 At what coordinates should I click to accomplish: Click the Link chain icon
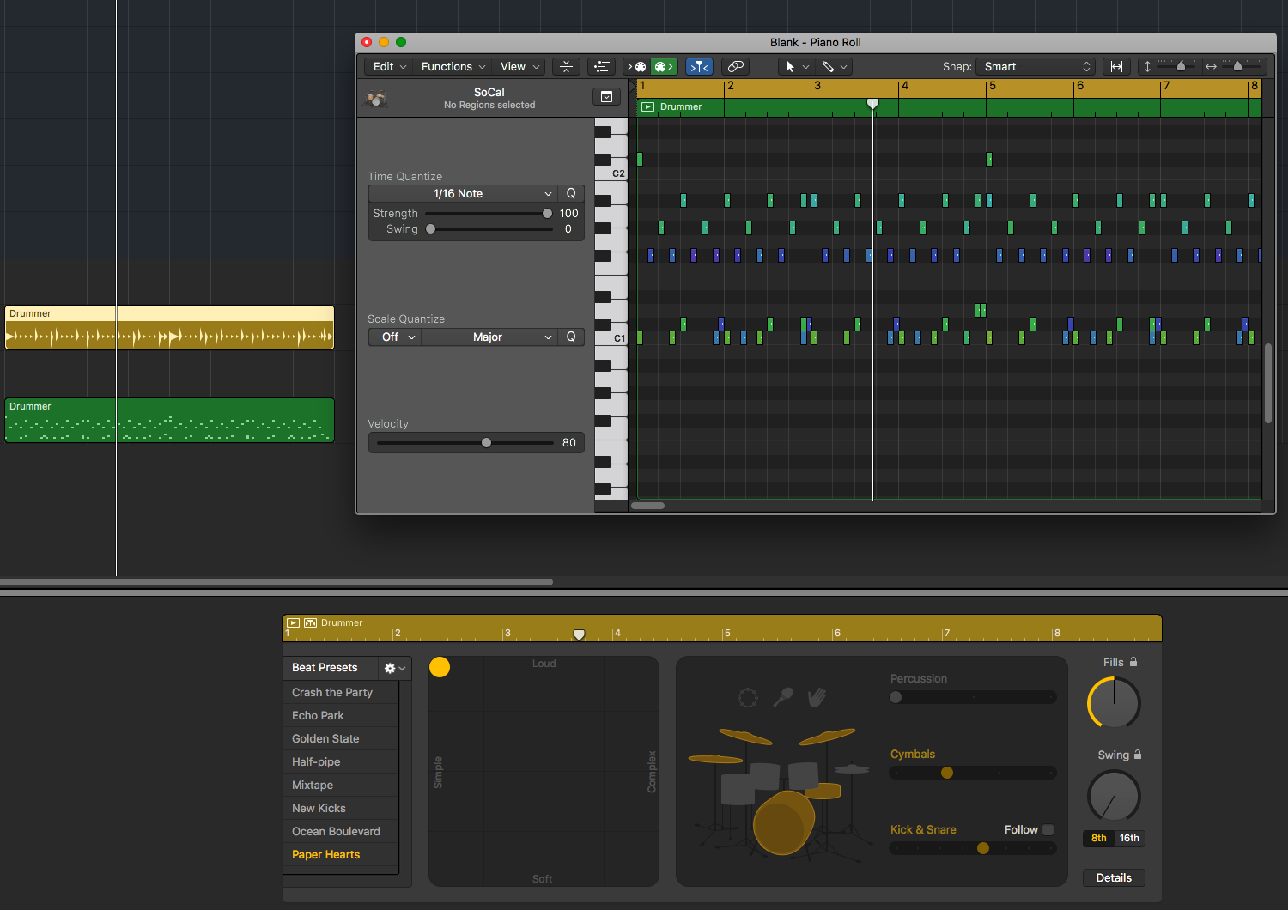735,67
